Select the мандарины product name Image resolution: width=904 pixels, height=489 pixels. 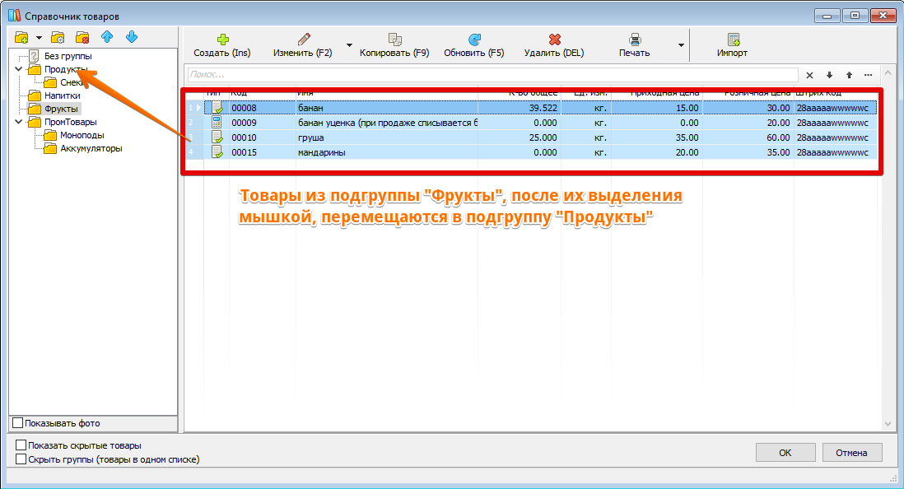322,153
